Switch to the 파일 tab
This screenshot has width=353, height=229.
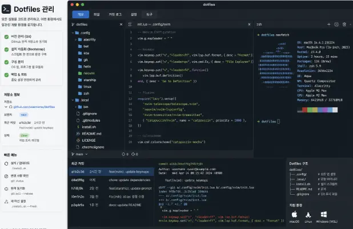point(97,14)
